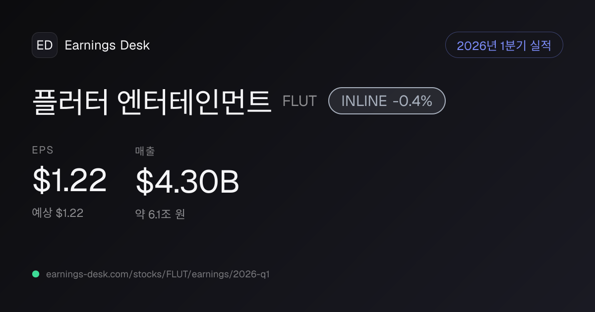Viewport: 595px width, 312px height.
Task: Click the 플러터 엔터테인먼트 company title
Action: pos(152,102)
